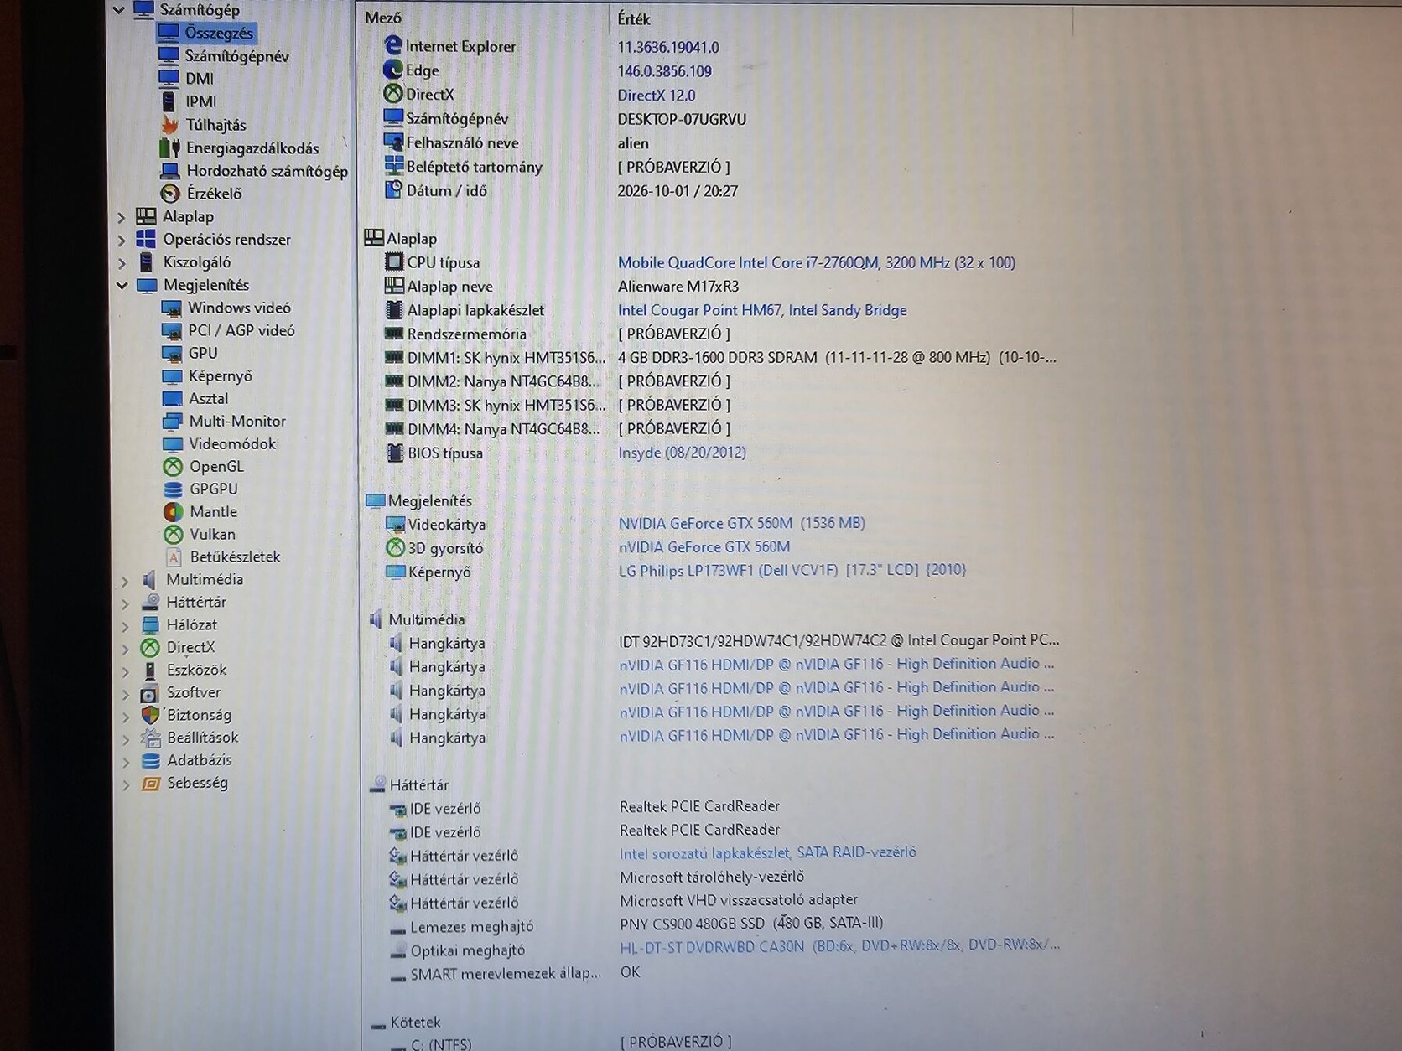The height and width of the screenshot is (1051, 1402).
Task: Open the DMI tree entry
Action: pos(200,78)
